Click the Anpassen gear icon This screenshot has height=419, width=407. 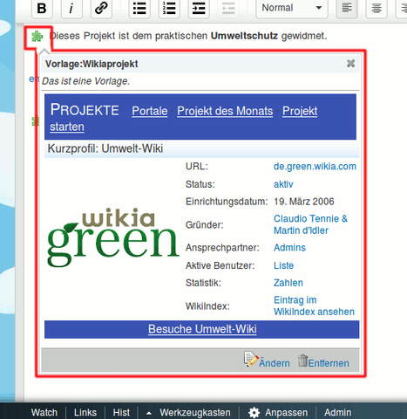[254, 413]
